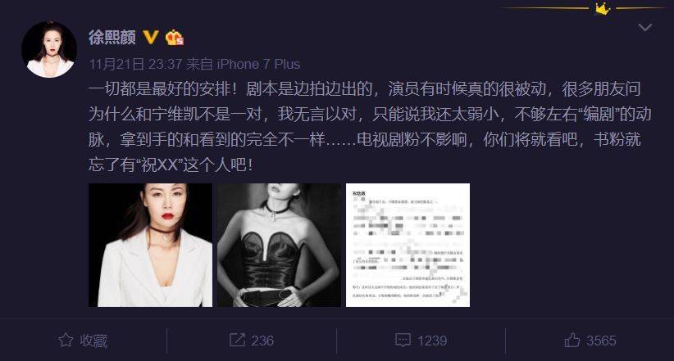This screenshot has height=361, width=674.
Task: Click the comment count 1239
Action: [432, 341]
